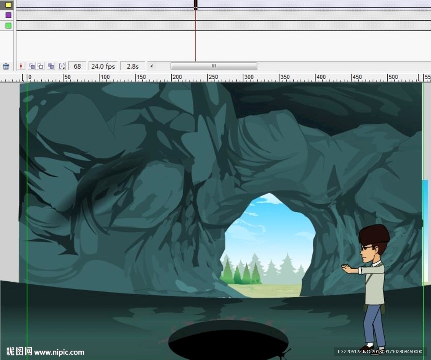Enable onion skin outlines
This screenshot has height=360, width=431.
point(40,67)
